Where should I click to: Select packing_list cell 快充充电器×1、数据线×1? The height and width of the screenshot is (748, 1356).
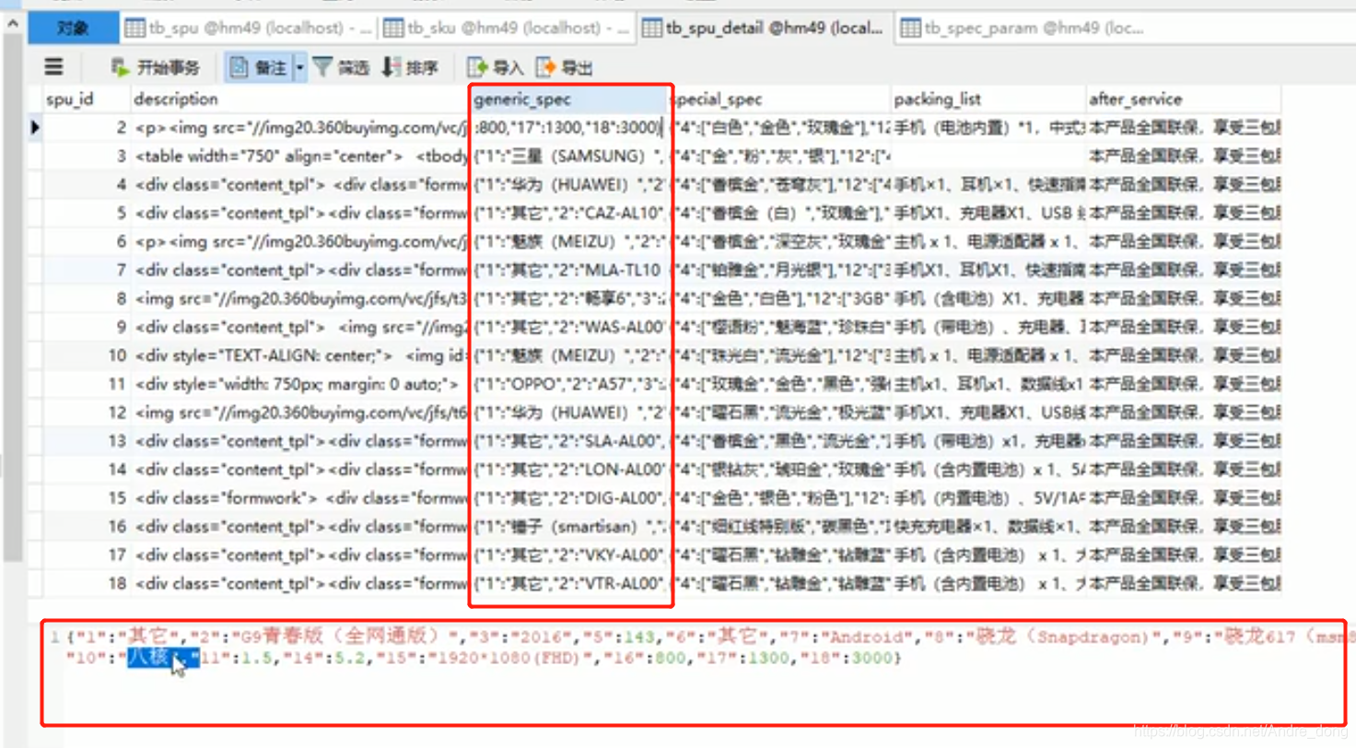tap(988, 527)
